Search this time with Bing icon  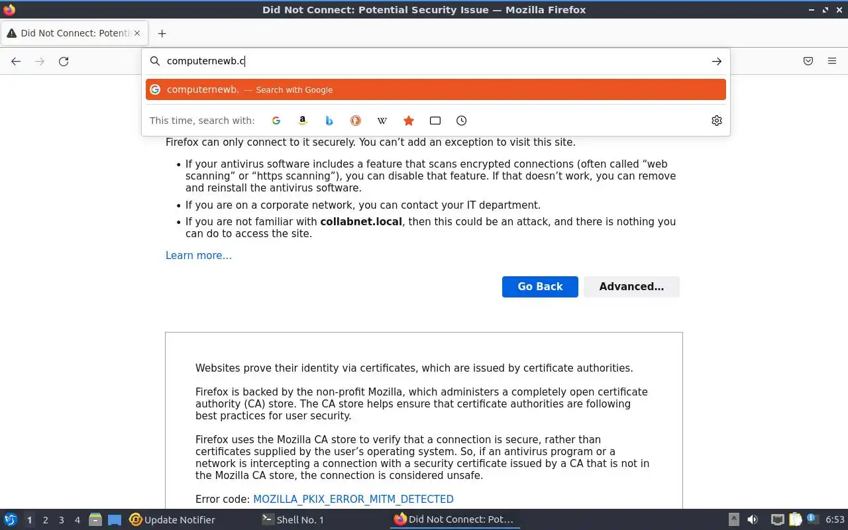tap(329, 121)
